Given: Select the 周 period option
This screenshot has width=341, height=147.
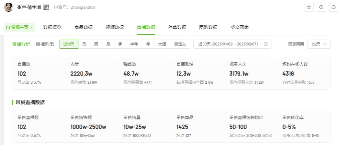Looking at the screenshot, I should (x=96, y=44).
